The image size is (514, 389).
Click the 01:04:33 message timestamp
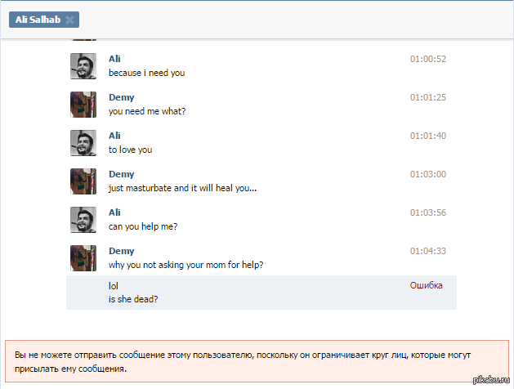tap(427, 251)
